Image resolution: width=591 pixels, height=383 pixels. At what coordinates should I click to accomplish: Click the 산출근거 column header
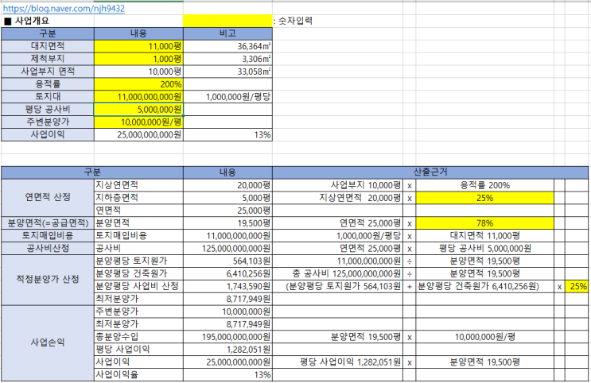point(430,172)
